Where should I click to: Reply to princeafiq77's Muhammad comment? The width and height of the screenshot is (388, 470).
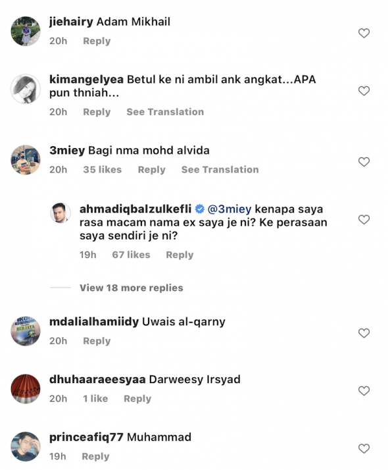coord(95,457)
